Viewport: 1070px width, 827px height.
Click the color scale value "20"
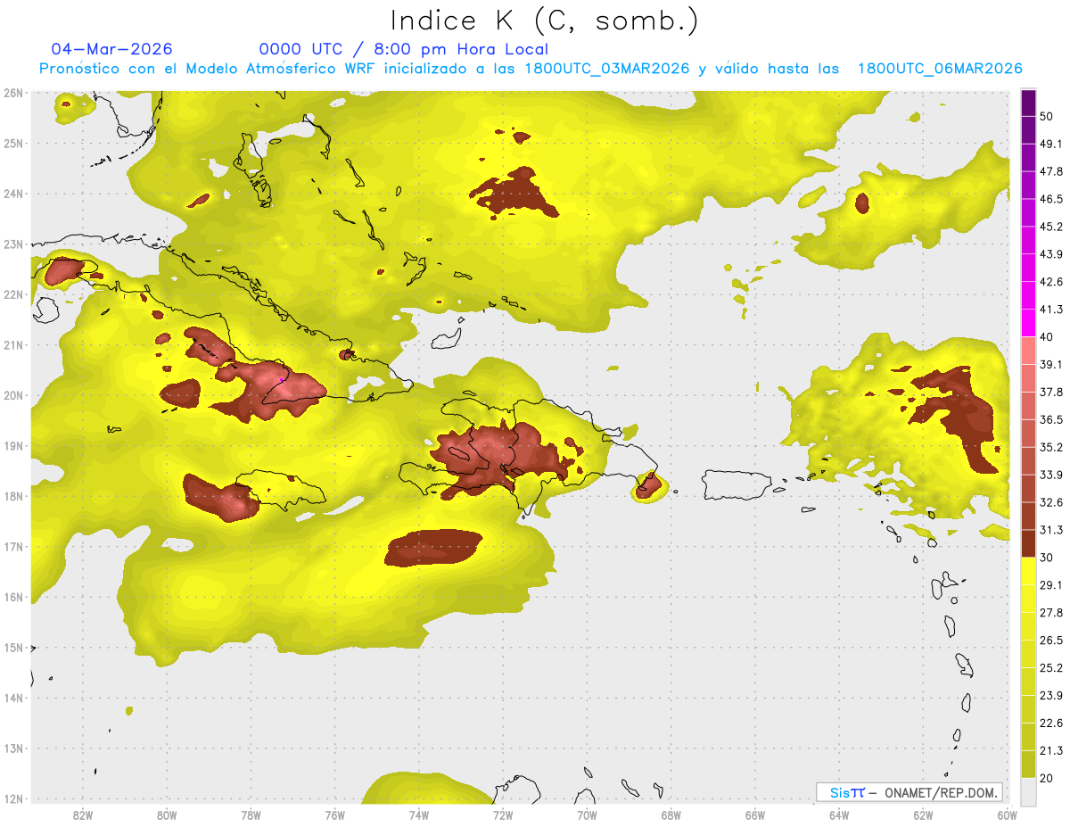click(x=1046, y=778)
